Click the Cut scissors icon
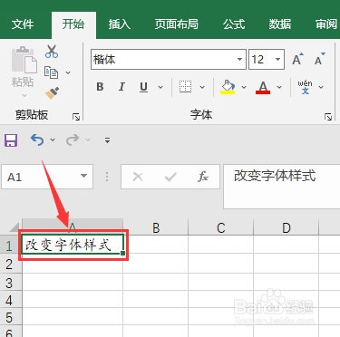The width and height of the screenshot is (340, 337). coord(52,52)
